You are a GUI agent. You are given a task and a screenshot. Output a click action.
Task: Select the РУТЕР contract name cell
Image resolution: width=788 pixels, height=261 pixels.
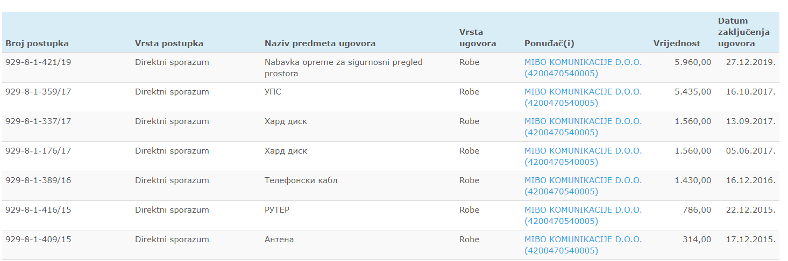pos(277,210)
